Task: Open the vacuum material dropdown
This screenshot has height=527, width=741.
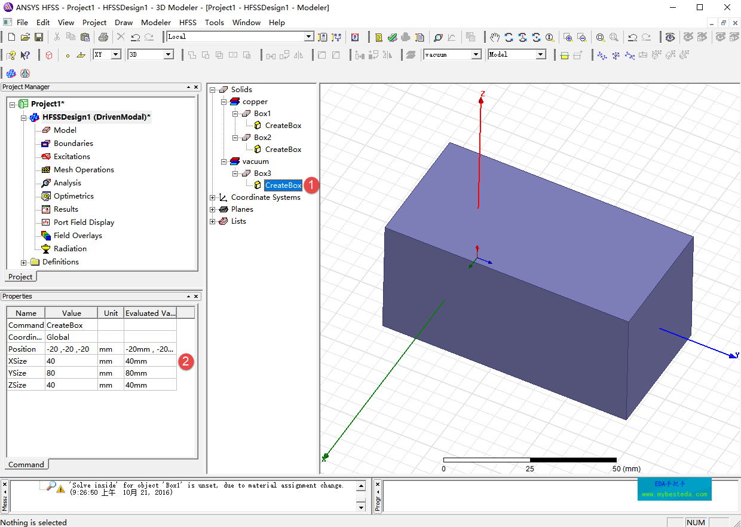Action: 476,54
